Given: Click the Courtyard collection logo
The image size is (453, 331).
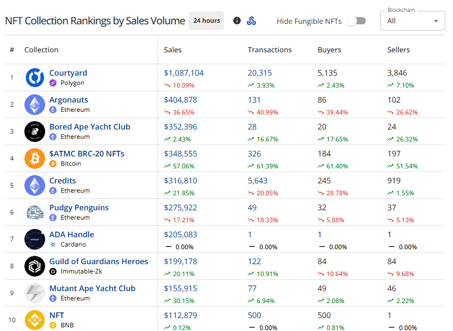Looking at the screenshot, I should click(x=35, y=78).
